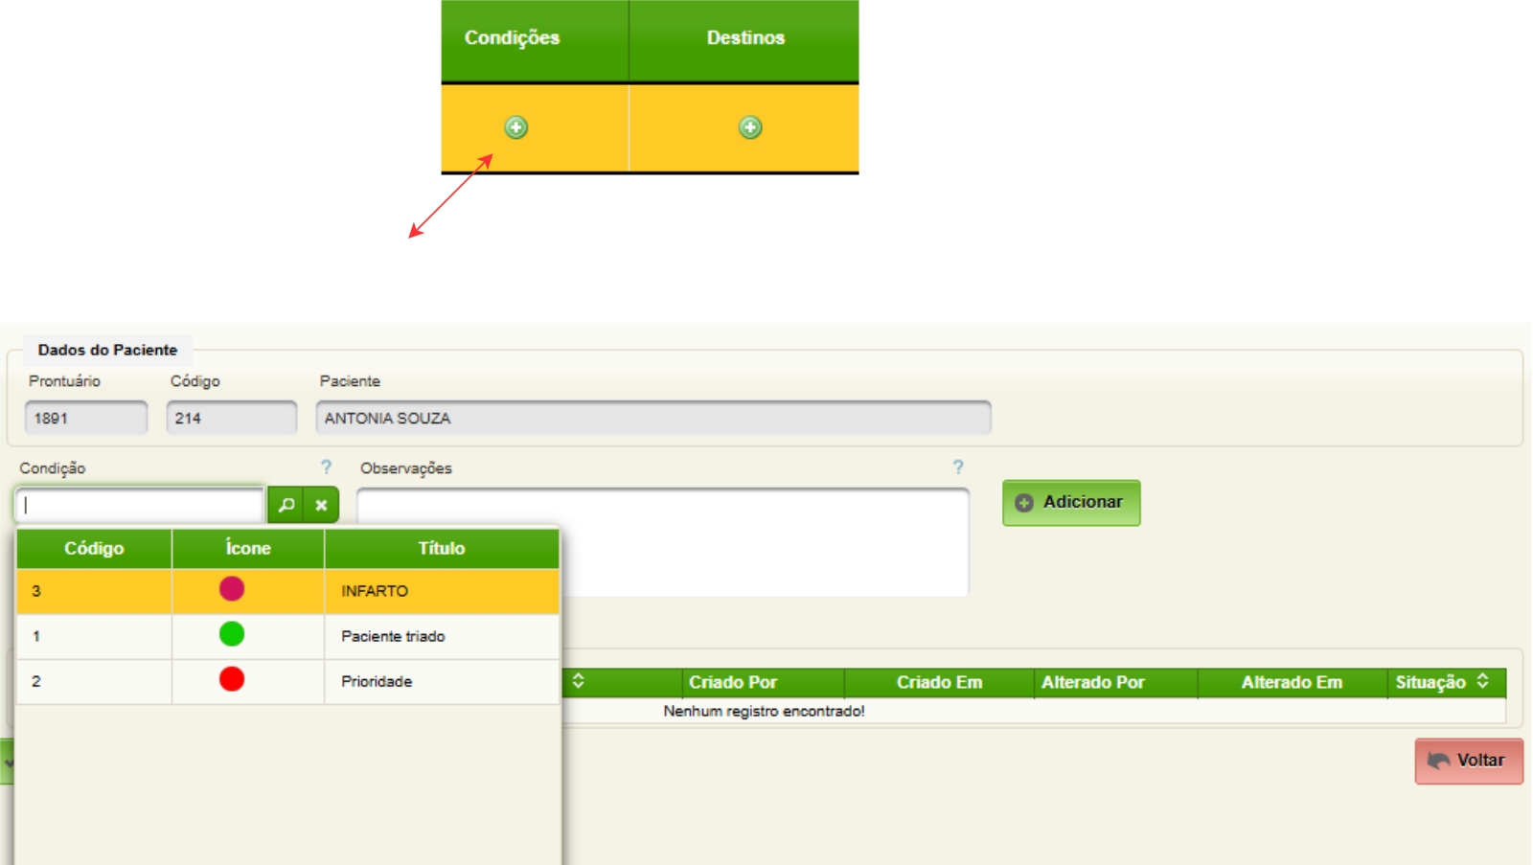Sort the table by the Situação column
This screenshot has width=1533, height=865.
pyautogui.click(x=1482, y=681)
